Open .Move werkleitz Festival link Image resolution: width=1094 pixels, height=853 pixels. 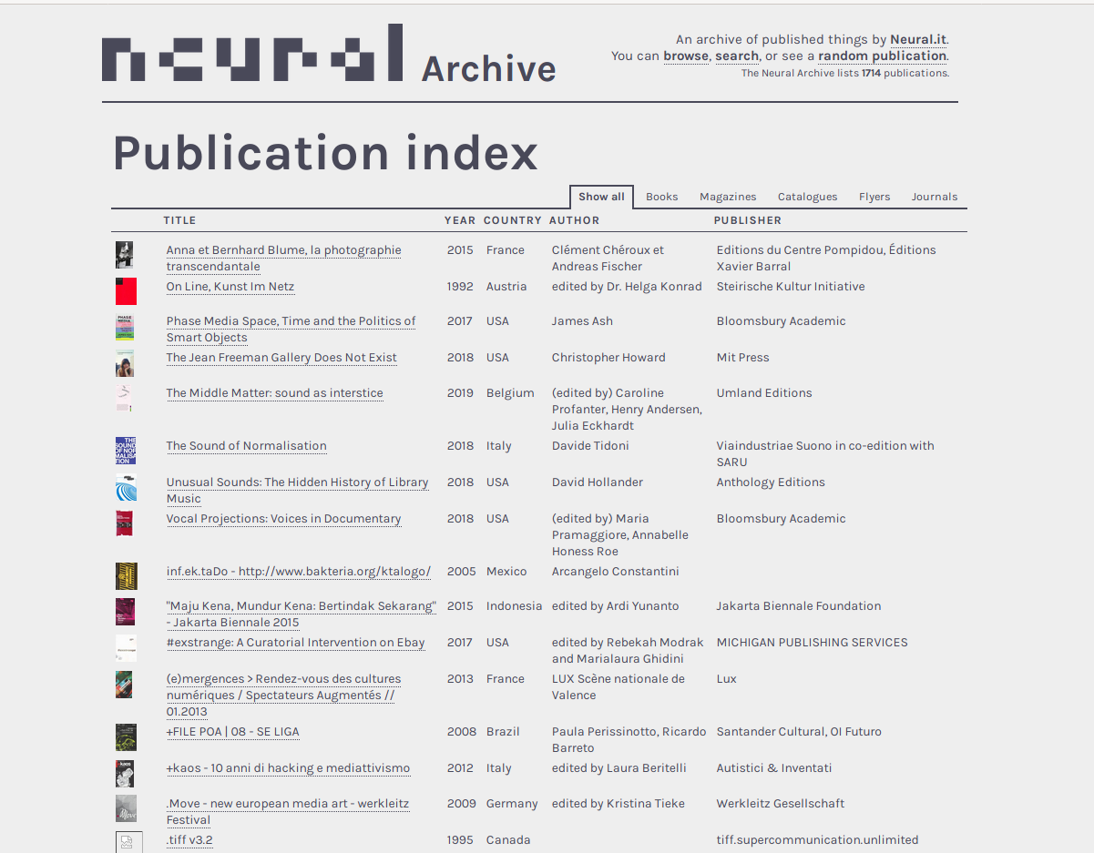(x=288, y=812)
